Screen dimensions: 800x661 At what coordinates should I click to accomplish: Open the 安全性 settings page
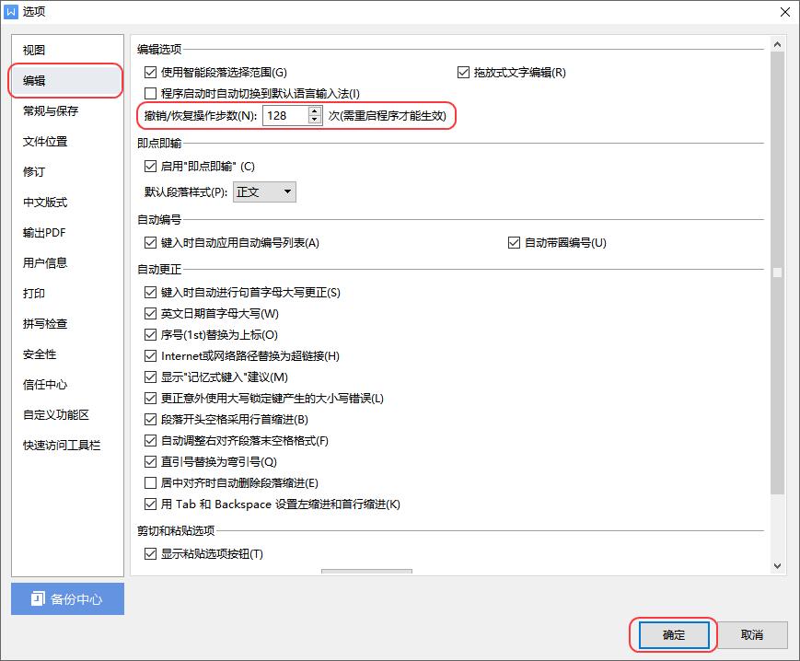(x=40, y=354)
